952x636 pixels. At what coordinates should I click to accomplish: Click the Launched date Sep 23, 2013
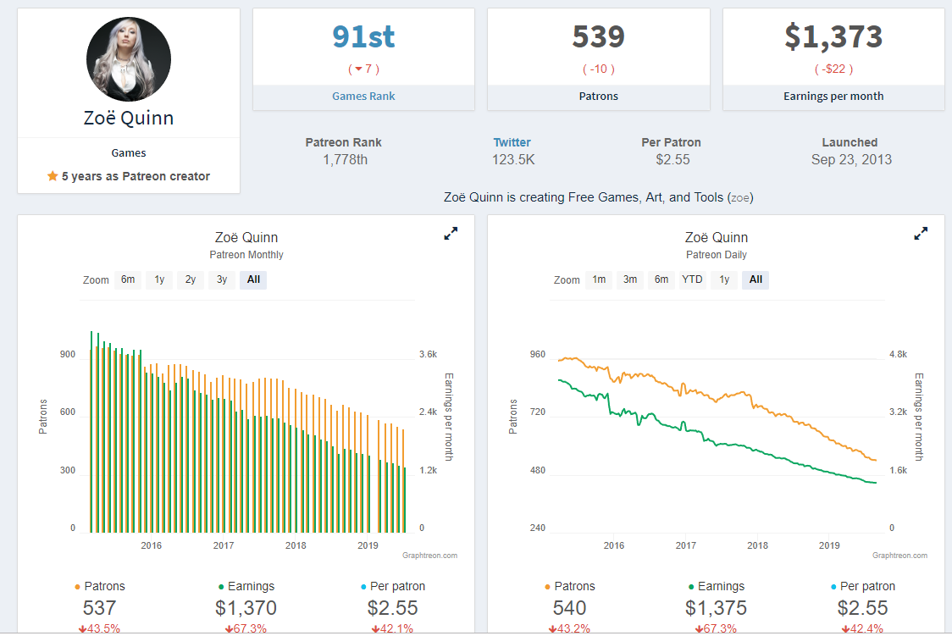click(x=851, y=159)
